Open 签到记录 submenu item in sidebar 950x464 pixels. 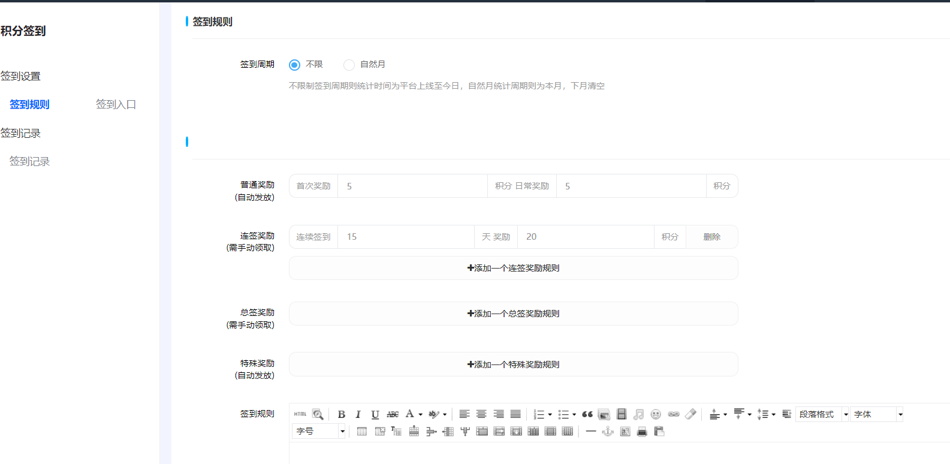coord(29,161)
